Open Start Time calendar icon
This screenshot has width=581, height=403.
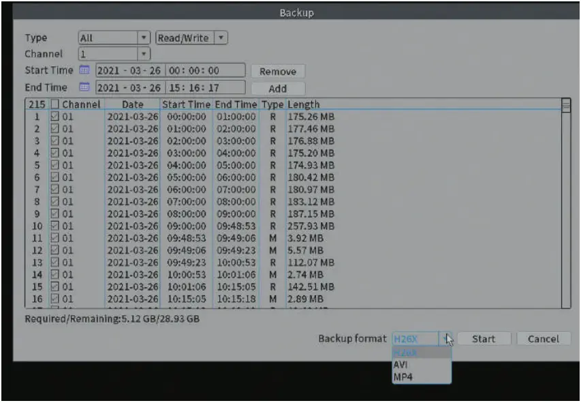pos(84,70)
